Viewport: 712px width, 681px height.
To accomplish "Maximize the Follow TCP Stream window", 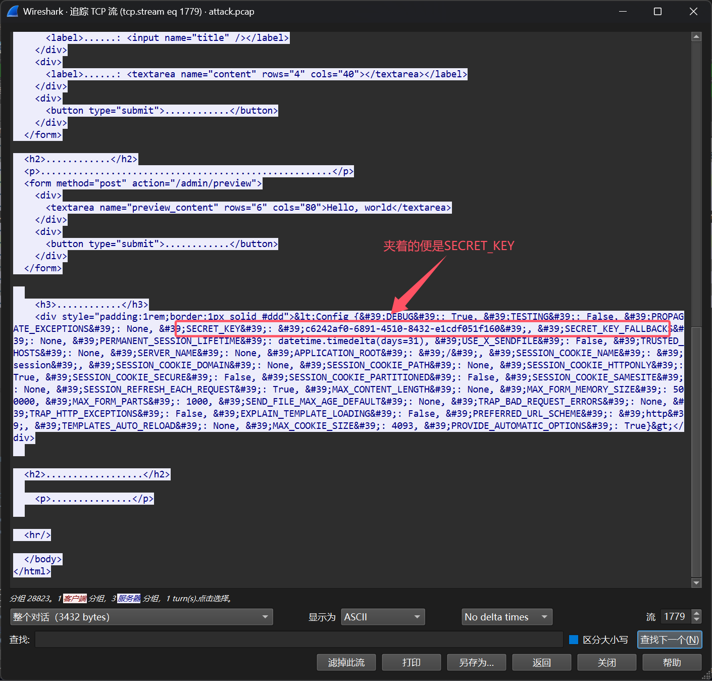I will [657, 11].
